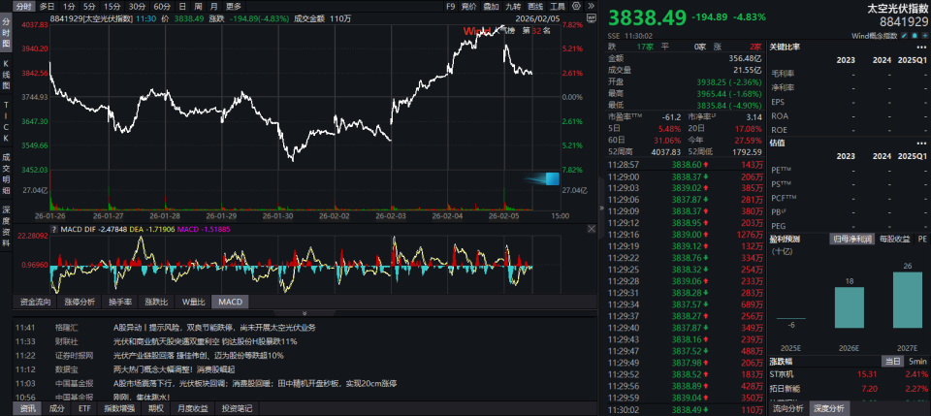Click the edit pencil icon beside Wind概念指数
The image size is (931, 416).
pos(904,36)
